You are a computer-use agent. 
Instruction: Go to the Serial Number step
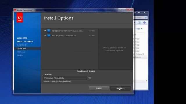click(x=25, y=42)
